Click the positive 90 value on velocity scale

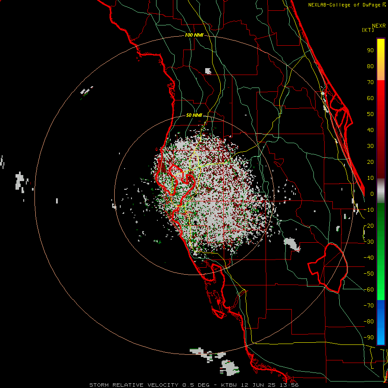coord(370,50)
